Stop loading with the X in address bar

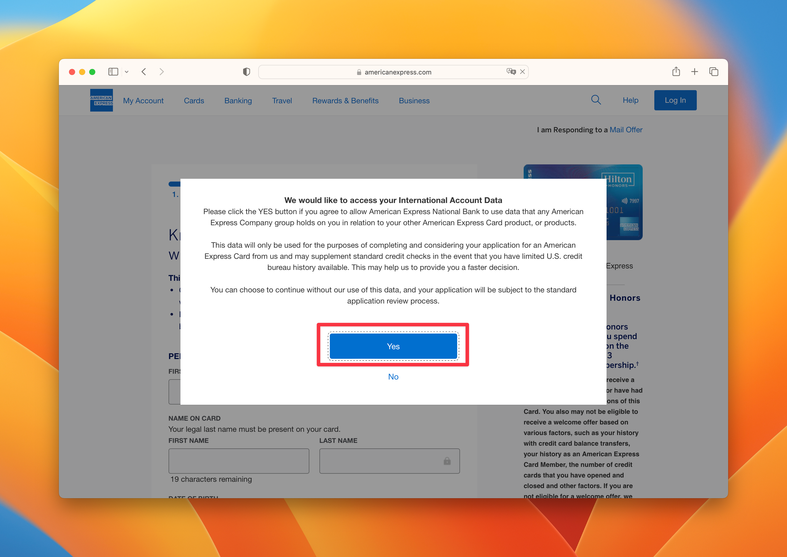pos(522,72)
